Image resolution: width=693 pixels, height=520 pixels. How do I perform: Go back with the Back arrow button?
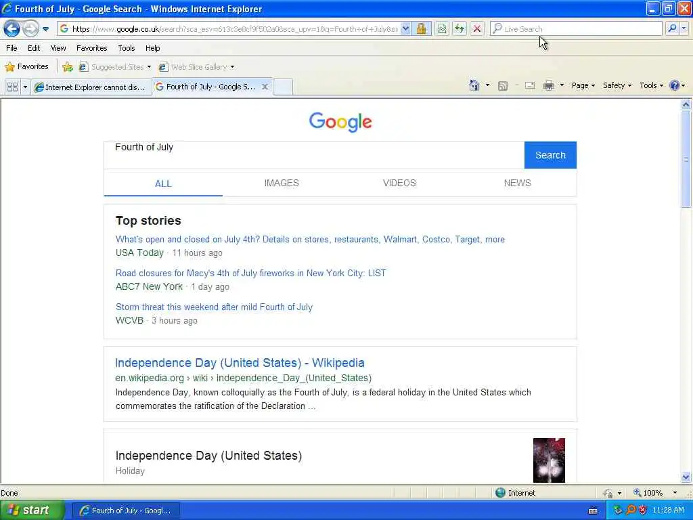tap(12, 29)
